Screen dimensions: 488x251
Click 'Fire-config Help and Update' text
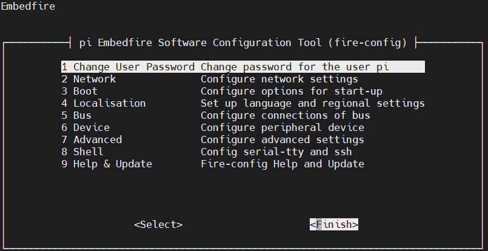282,164
